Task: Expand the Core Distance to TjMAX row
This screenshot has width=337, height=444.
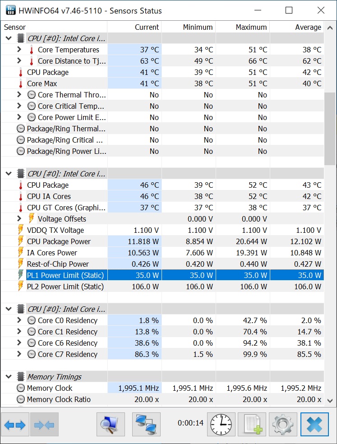Action: [19, 61]
